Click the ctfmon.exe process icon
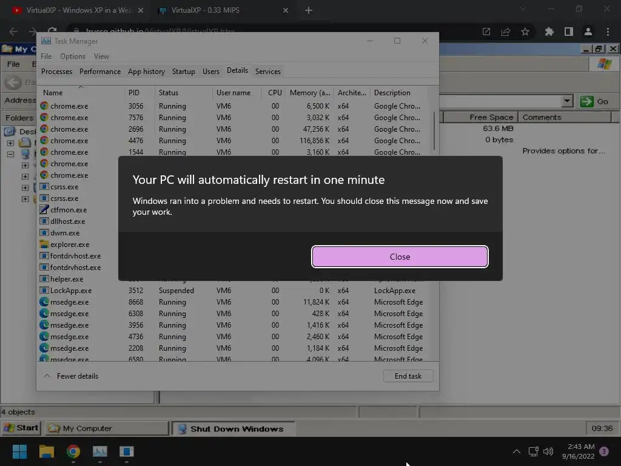621x466 pixels. (44, 209)
